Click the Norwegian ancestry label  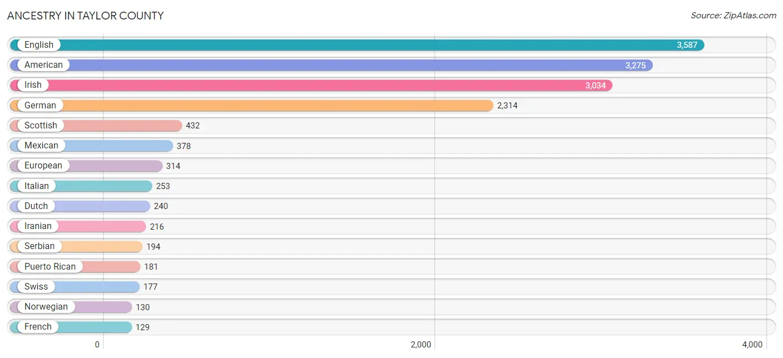[46, 307]
